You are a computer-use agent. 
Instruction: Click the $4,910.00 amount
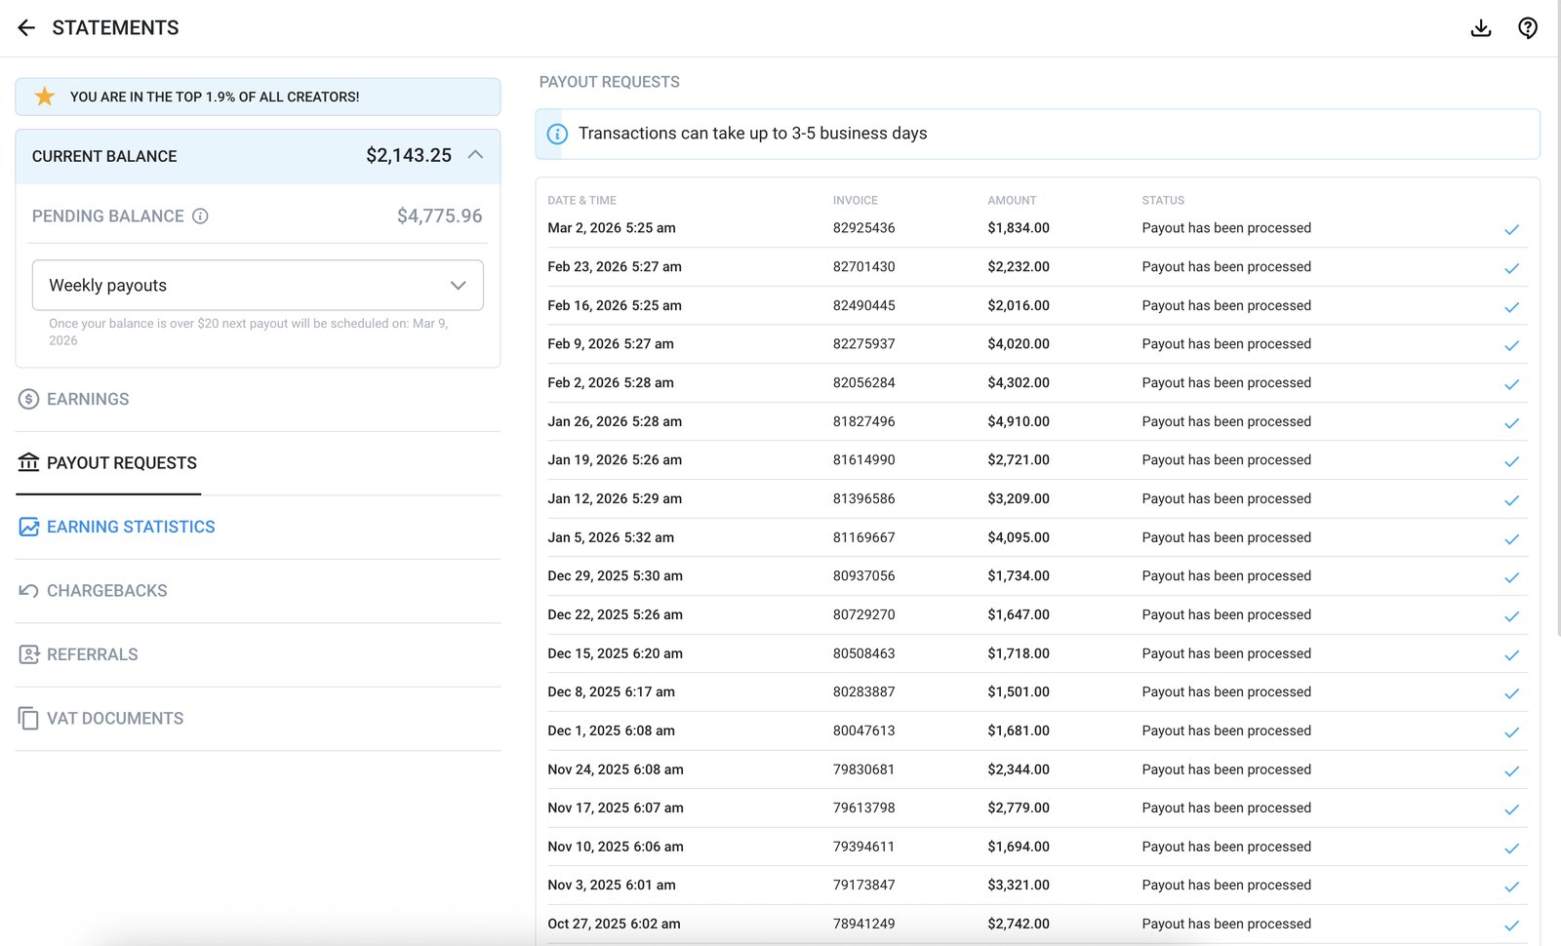pos(1019,421)
